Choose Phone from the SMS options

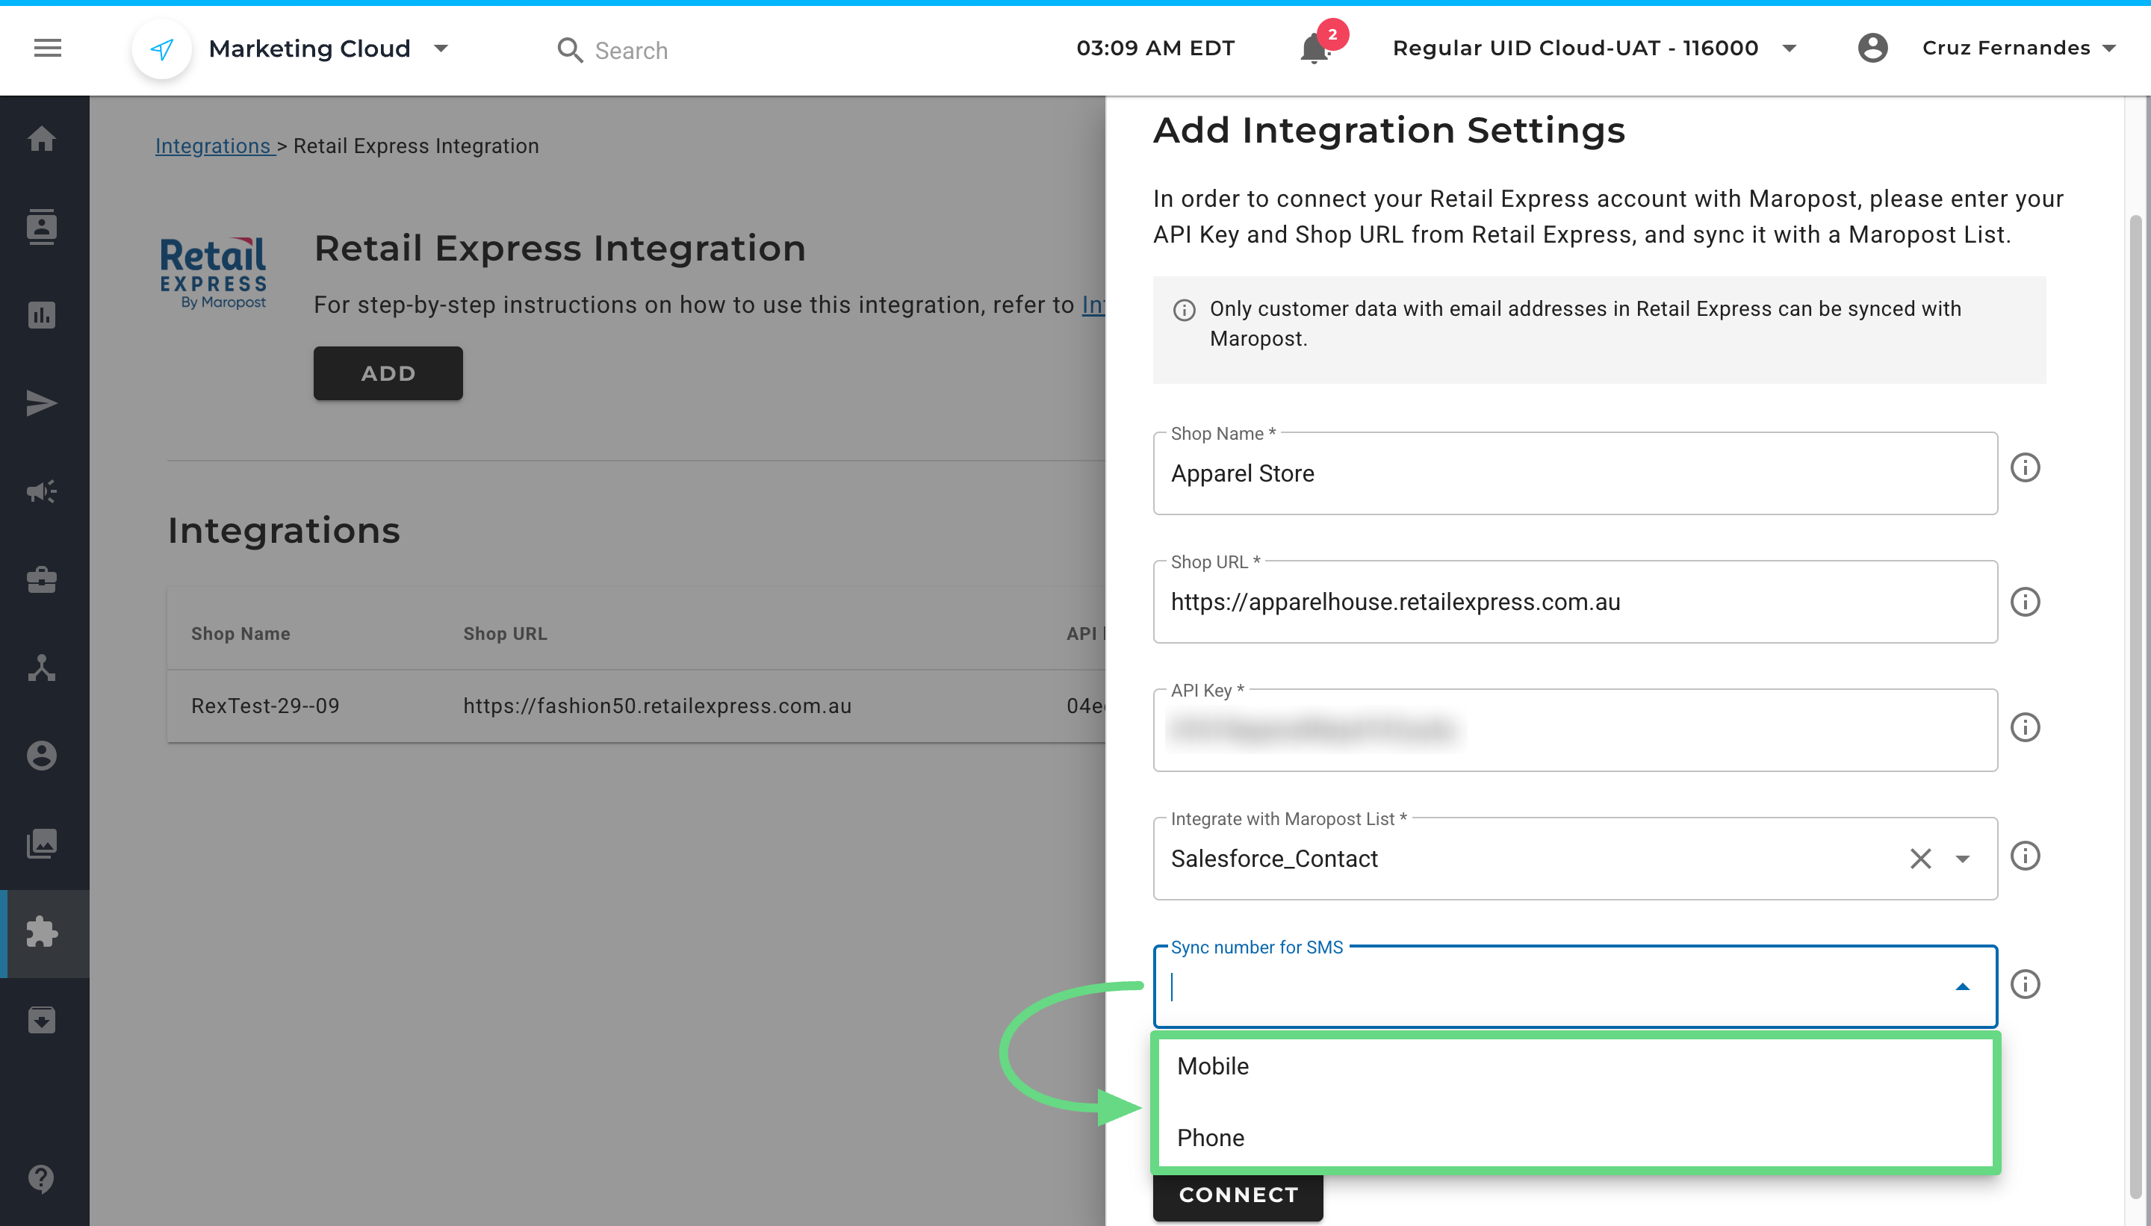[1210, 1138]
